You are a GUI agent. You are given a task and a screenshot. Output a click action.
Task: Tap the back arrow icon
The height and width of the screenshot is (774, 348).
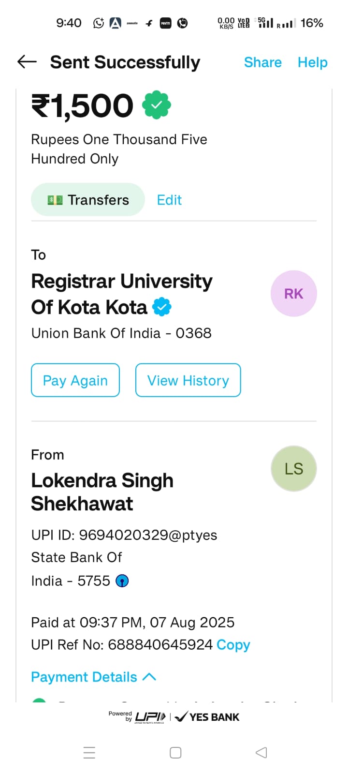pos(27,61)
